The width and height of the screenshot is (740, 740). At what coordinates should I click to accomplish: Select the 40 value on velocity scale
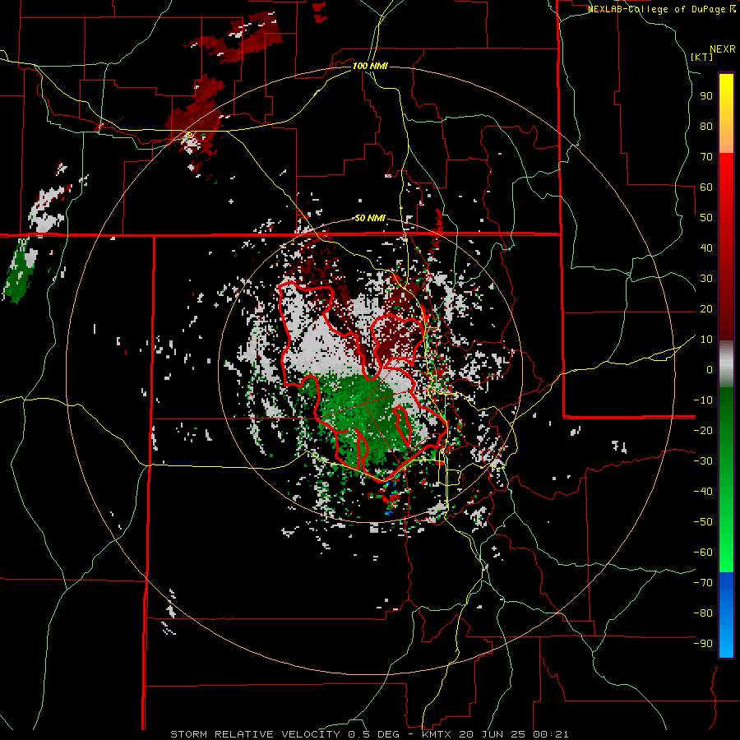(x=706, y=248)
